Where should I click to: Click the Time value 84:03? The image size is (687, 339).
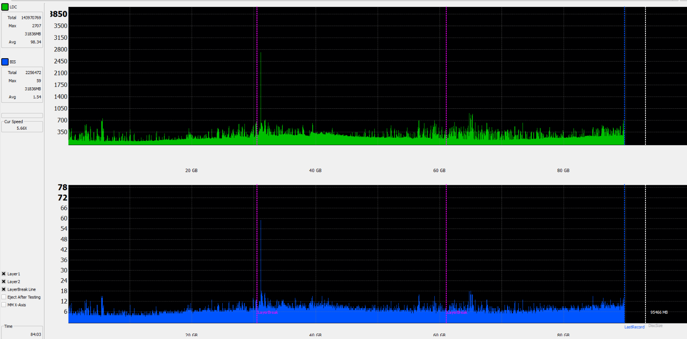36,334
